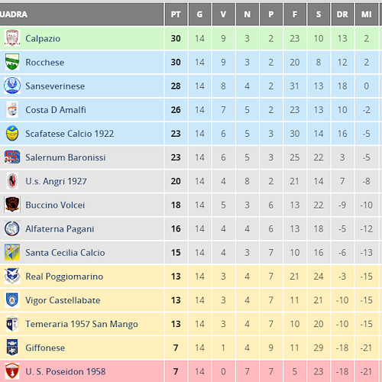The image size is (382, 382).
Task: Click the DR column header
Action: [342, 15]
